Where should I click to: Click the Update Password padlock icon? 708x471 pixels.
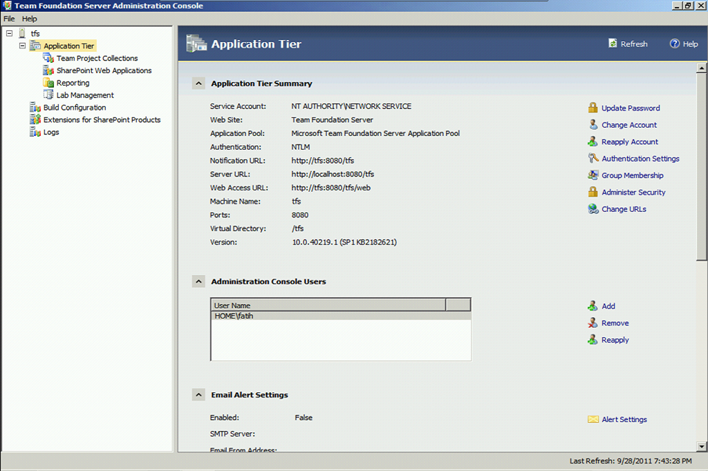[x=593, y=107]
